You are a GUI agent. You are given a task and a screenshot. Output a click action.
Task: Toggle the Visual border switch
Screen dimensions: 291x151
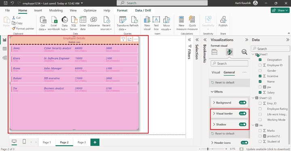coord(242,113)
